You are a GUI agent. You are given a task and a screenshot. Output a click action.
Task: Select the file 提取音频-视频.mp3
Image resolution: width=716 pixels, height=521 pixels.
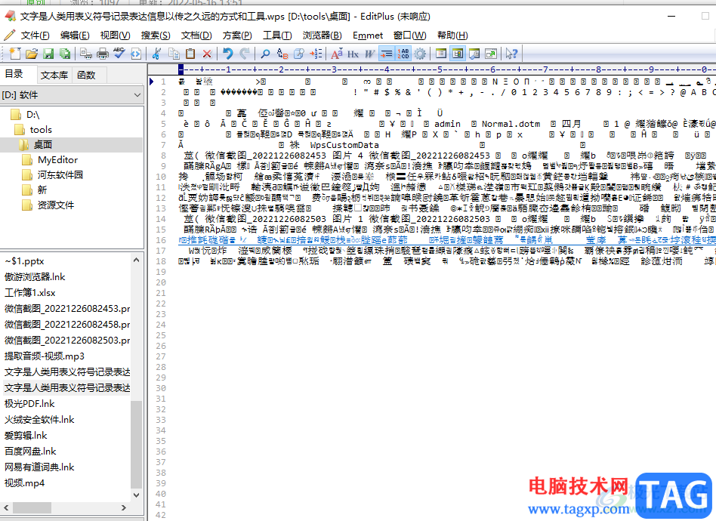click(x=45, y=356)
